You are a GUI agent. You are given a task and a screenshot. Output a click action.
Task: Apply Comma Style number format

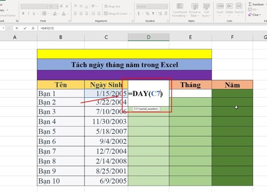tap(153, 13)
